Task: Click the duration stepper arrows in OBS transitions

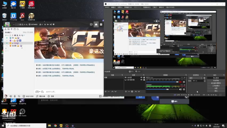Action: tap(205, 81)
